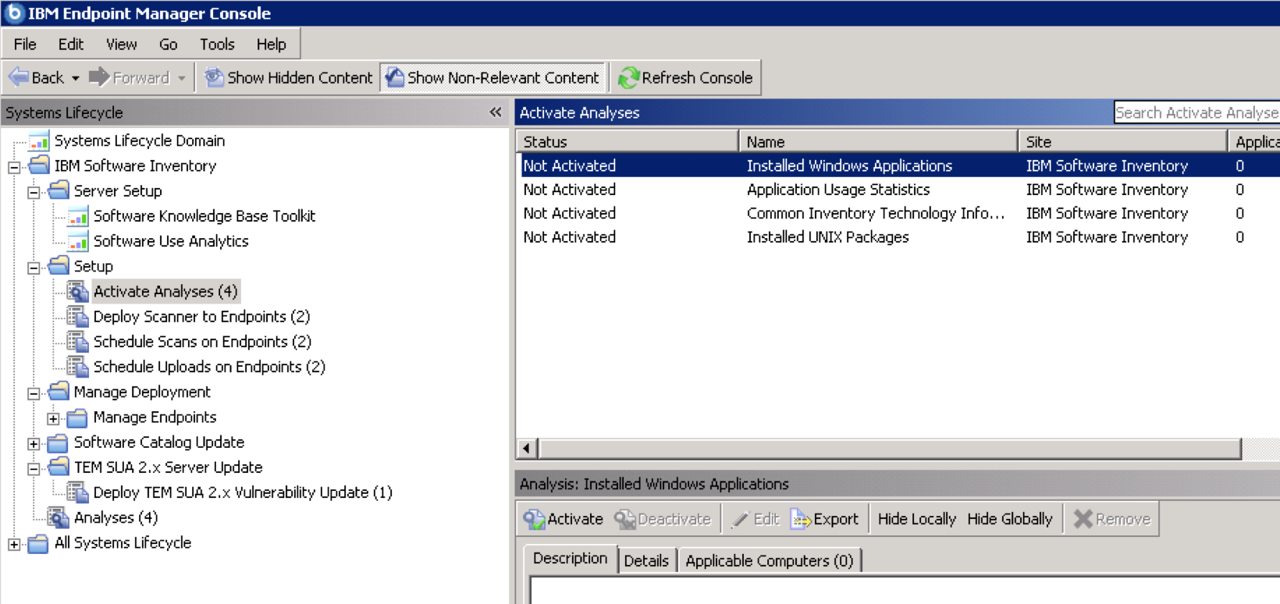Collapse the Systems Lifecycle panel with chevrons
The height and width of the screenshot is (604, 1280).
pyautogui.click(x=495, y=112)
